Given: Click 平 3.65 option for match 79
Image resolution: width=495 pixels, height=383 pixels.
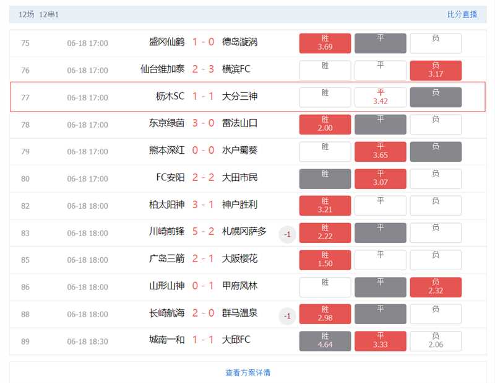Looking at the screenshot, I should 381,151.
